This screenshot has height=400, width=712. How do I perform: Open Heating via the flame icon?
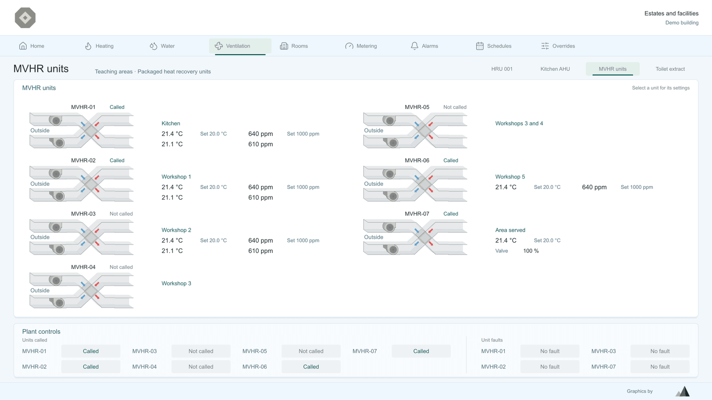point(88,46)
